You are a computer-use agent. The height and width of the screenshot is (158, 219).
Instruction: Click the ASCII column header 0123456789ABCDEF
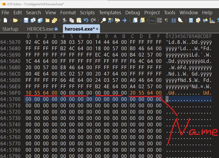point(189,36)
